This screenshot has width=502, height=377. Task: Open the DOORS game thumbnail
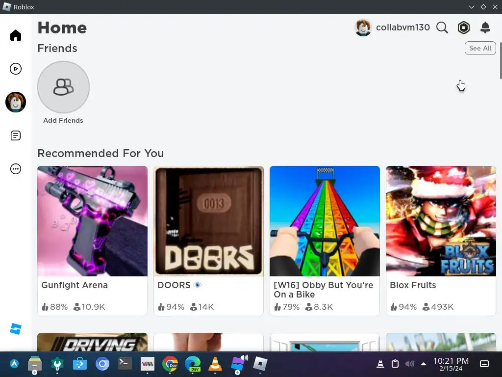[x=208, y=221]
